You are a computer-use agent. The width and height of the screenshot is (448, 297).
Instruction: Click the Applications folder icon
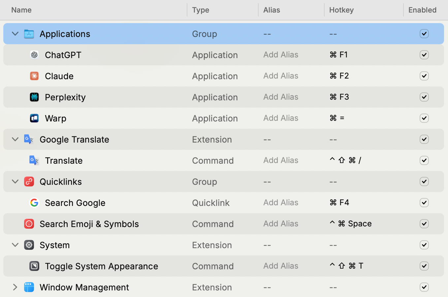click(29, 34)
